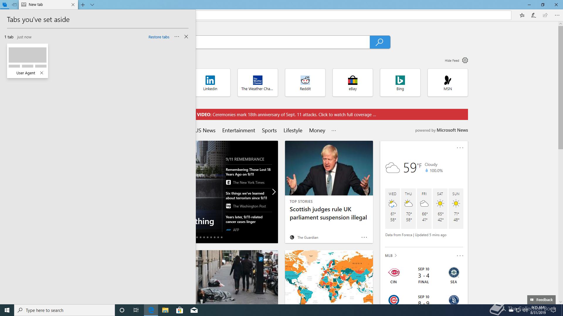Select Sunday forecast column
This screenshot has width=563, height=316.
(456, 208)
